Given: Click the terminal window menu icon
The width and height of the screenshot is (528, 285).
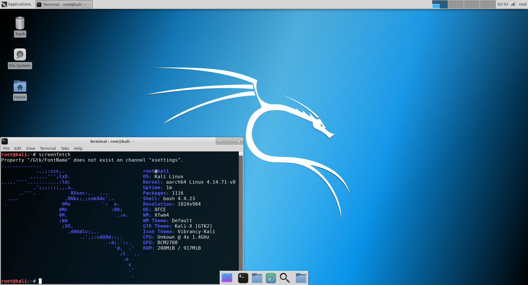Looking at the screenshot, I should [x=5, y=141].
